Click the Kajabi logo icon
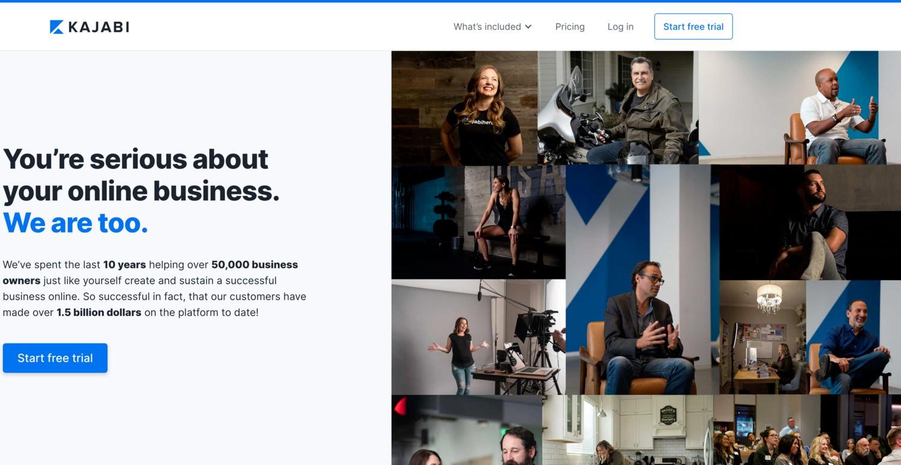This screenshot has width=901, height=465. pyautogui.click(x=56, y=27)
